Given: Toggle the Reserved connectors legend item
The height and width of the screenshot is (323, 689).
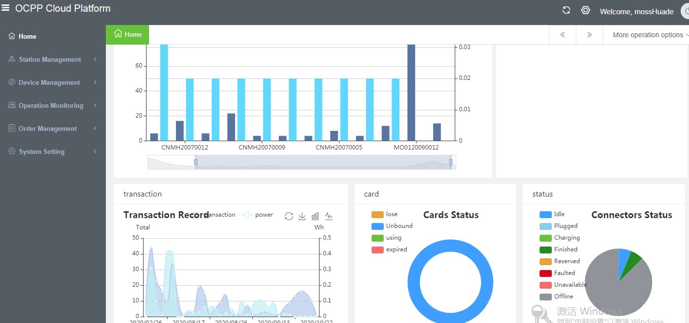Looking at the screenshot, I should click(560, 261).
